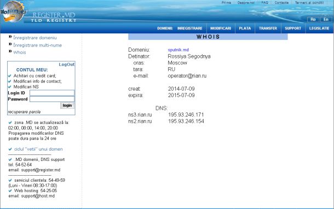Click checkmark icon beside Achitari cu credit card
This screenshot has width=334, height=209.
(x=10, y=76)
